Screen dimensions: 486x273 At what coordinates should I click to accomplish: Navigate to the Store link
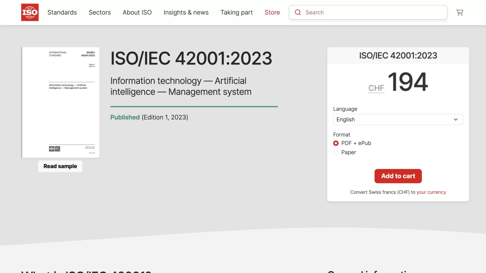point(272,13)
